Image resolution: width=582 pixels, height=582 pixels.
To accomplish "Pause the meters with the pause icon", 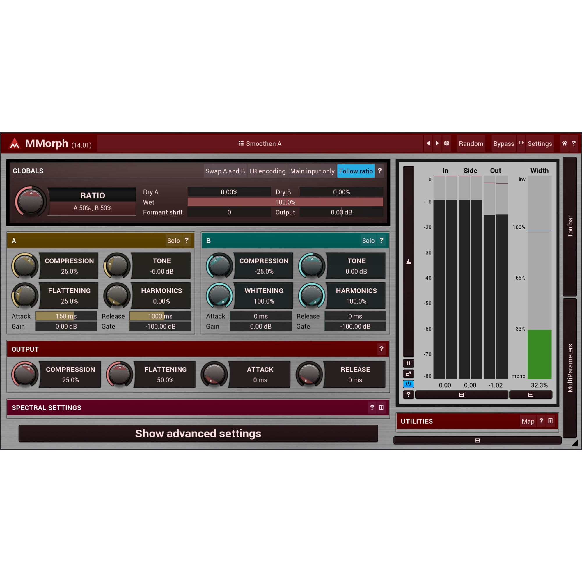I will tap(408, 363).
